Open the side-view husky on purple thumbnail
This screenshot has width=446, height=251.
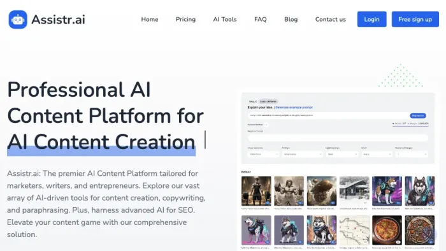click(x=387, y=191)
